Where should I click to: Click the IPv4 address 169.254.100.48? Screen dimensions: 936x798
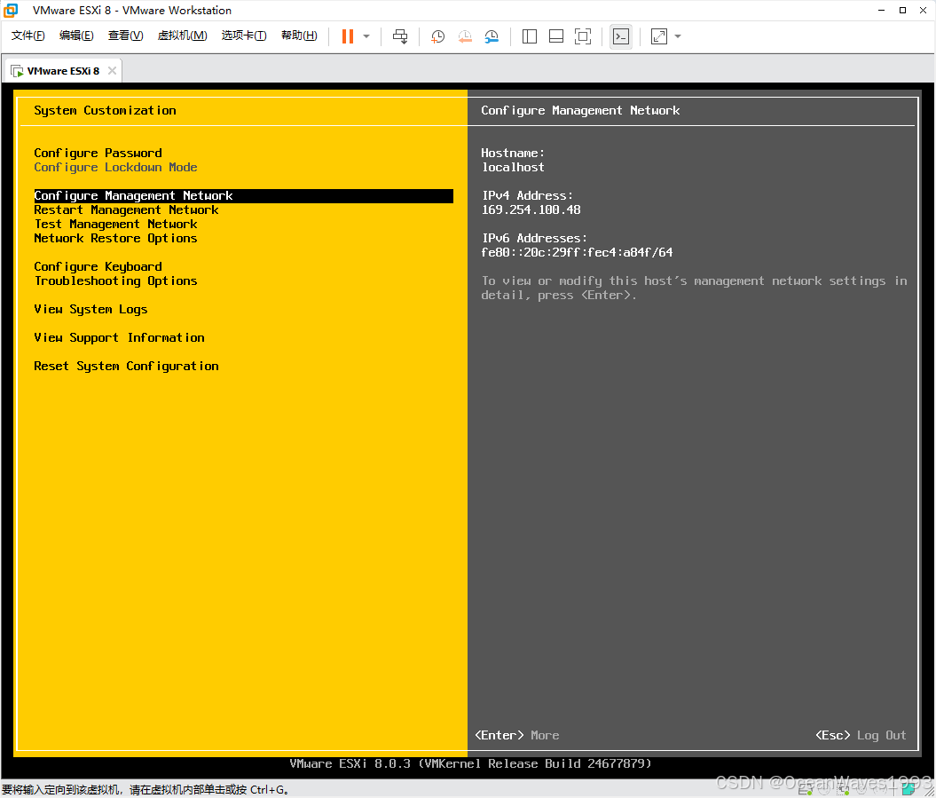[531, 209]
